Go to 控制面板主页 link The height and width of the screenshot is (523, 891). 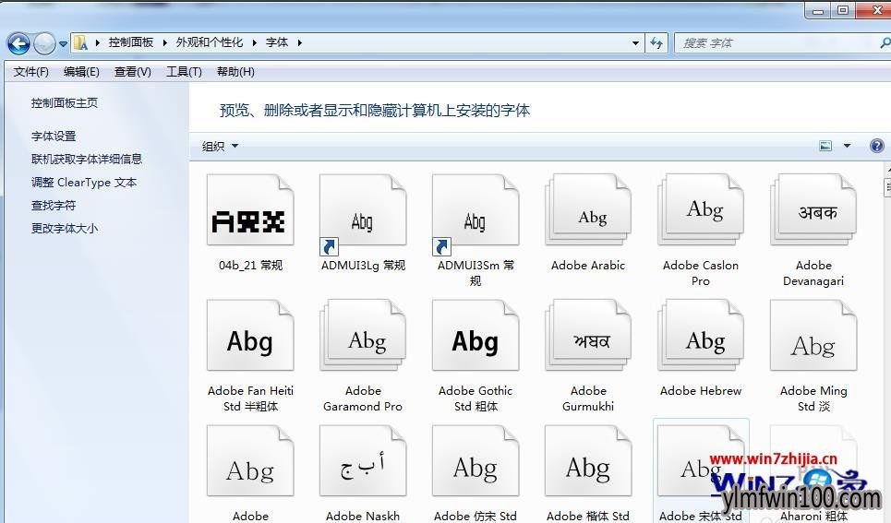[x=65, y=102]
